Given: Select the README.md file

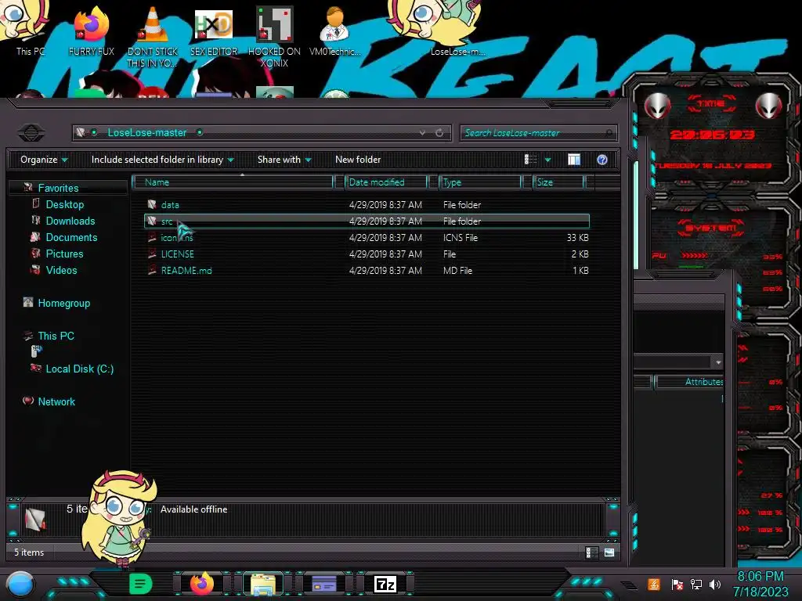Looking at the screenshot, I should pos(367,270).
